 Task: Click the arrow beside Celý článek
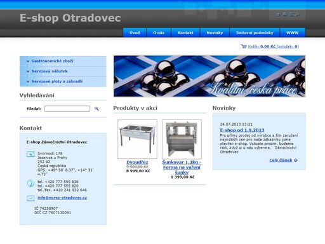(x=296, y=160)
